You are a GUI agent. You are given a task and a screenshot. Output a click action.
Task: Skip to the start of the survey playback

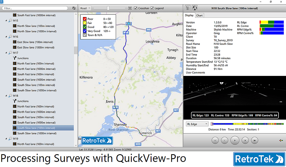coord(215,140)
